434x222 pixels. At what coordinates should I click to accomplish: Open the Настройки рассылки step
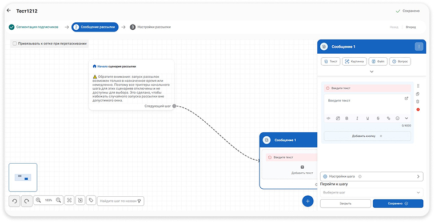pos(150,27)
